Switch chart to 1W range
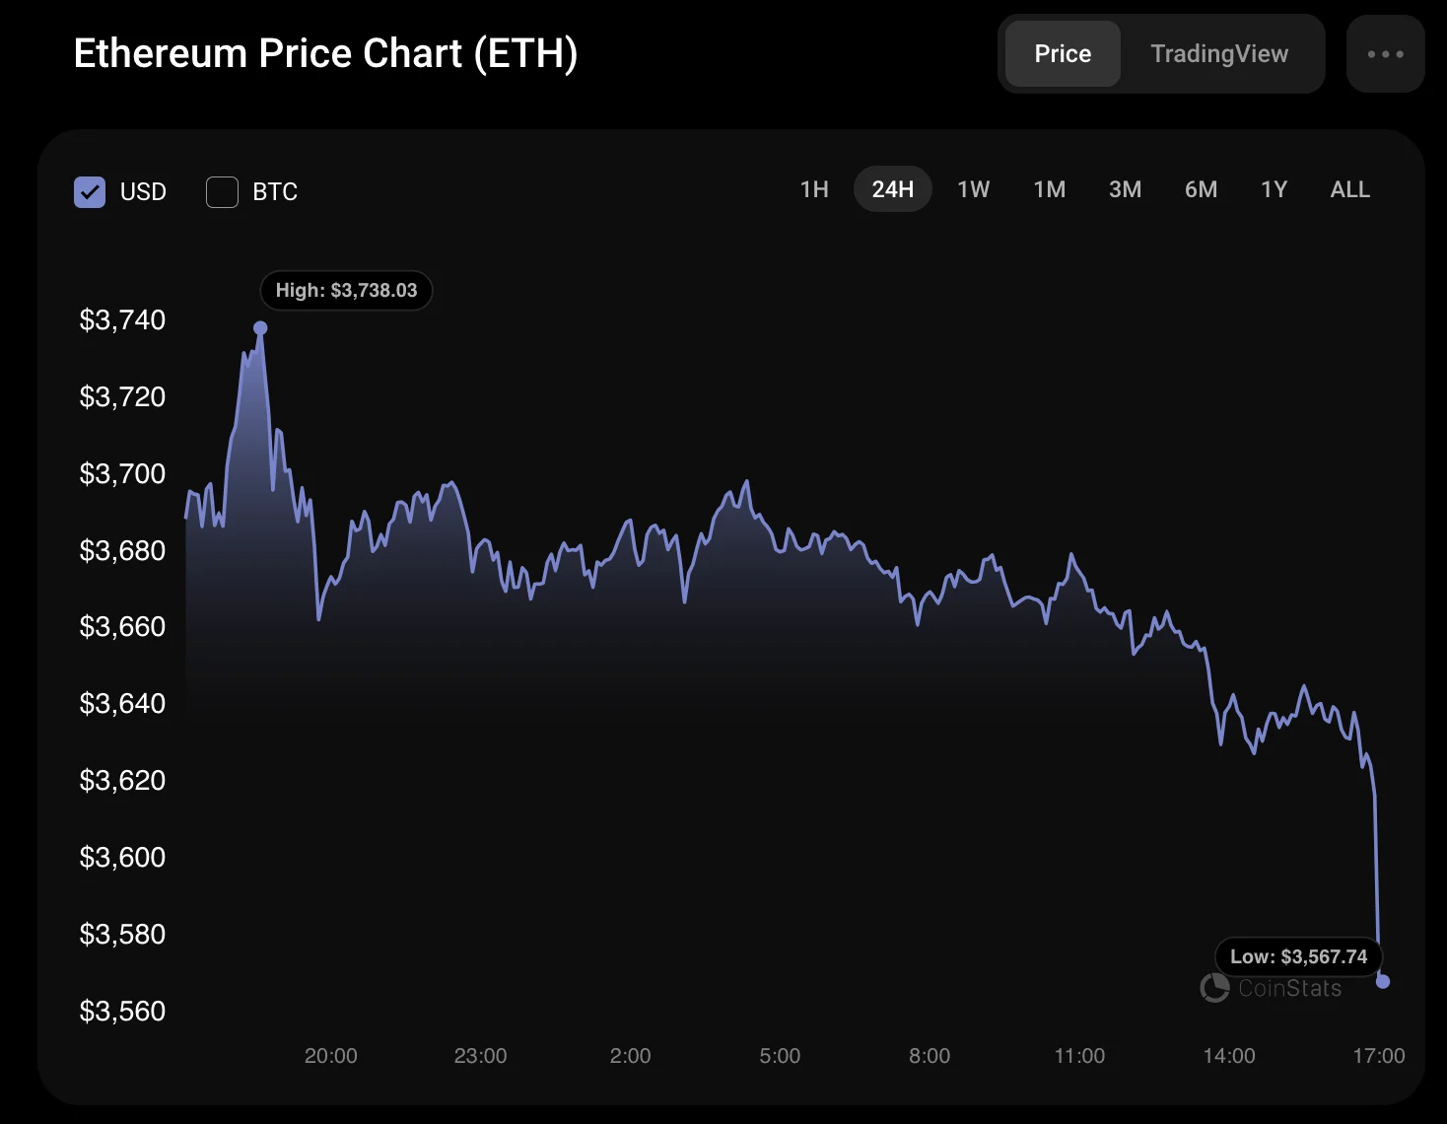 point(973,189)
